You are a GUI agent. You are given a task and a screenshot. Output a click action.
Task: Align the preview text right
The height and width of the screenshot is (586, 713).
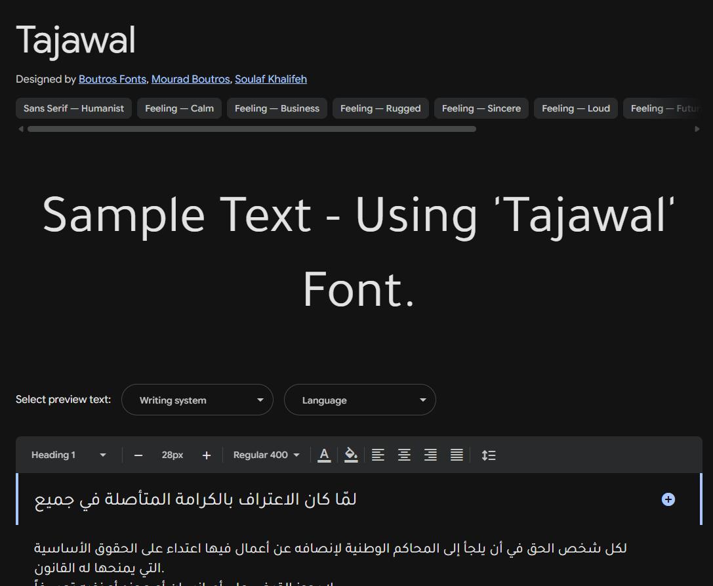pos(430,455)
